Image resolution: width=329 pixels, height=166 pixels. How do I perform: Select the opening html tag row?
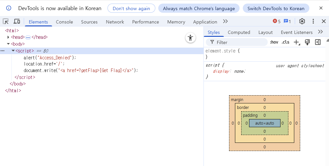(12, 30)
